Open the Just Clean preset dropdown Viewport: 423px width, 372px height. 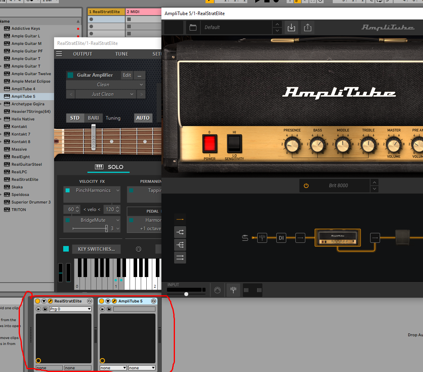click(106, 94)
